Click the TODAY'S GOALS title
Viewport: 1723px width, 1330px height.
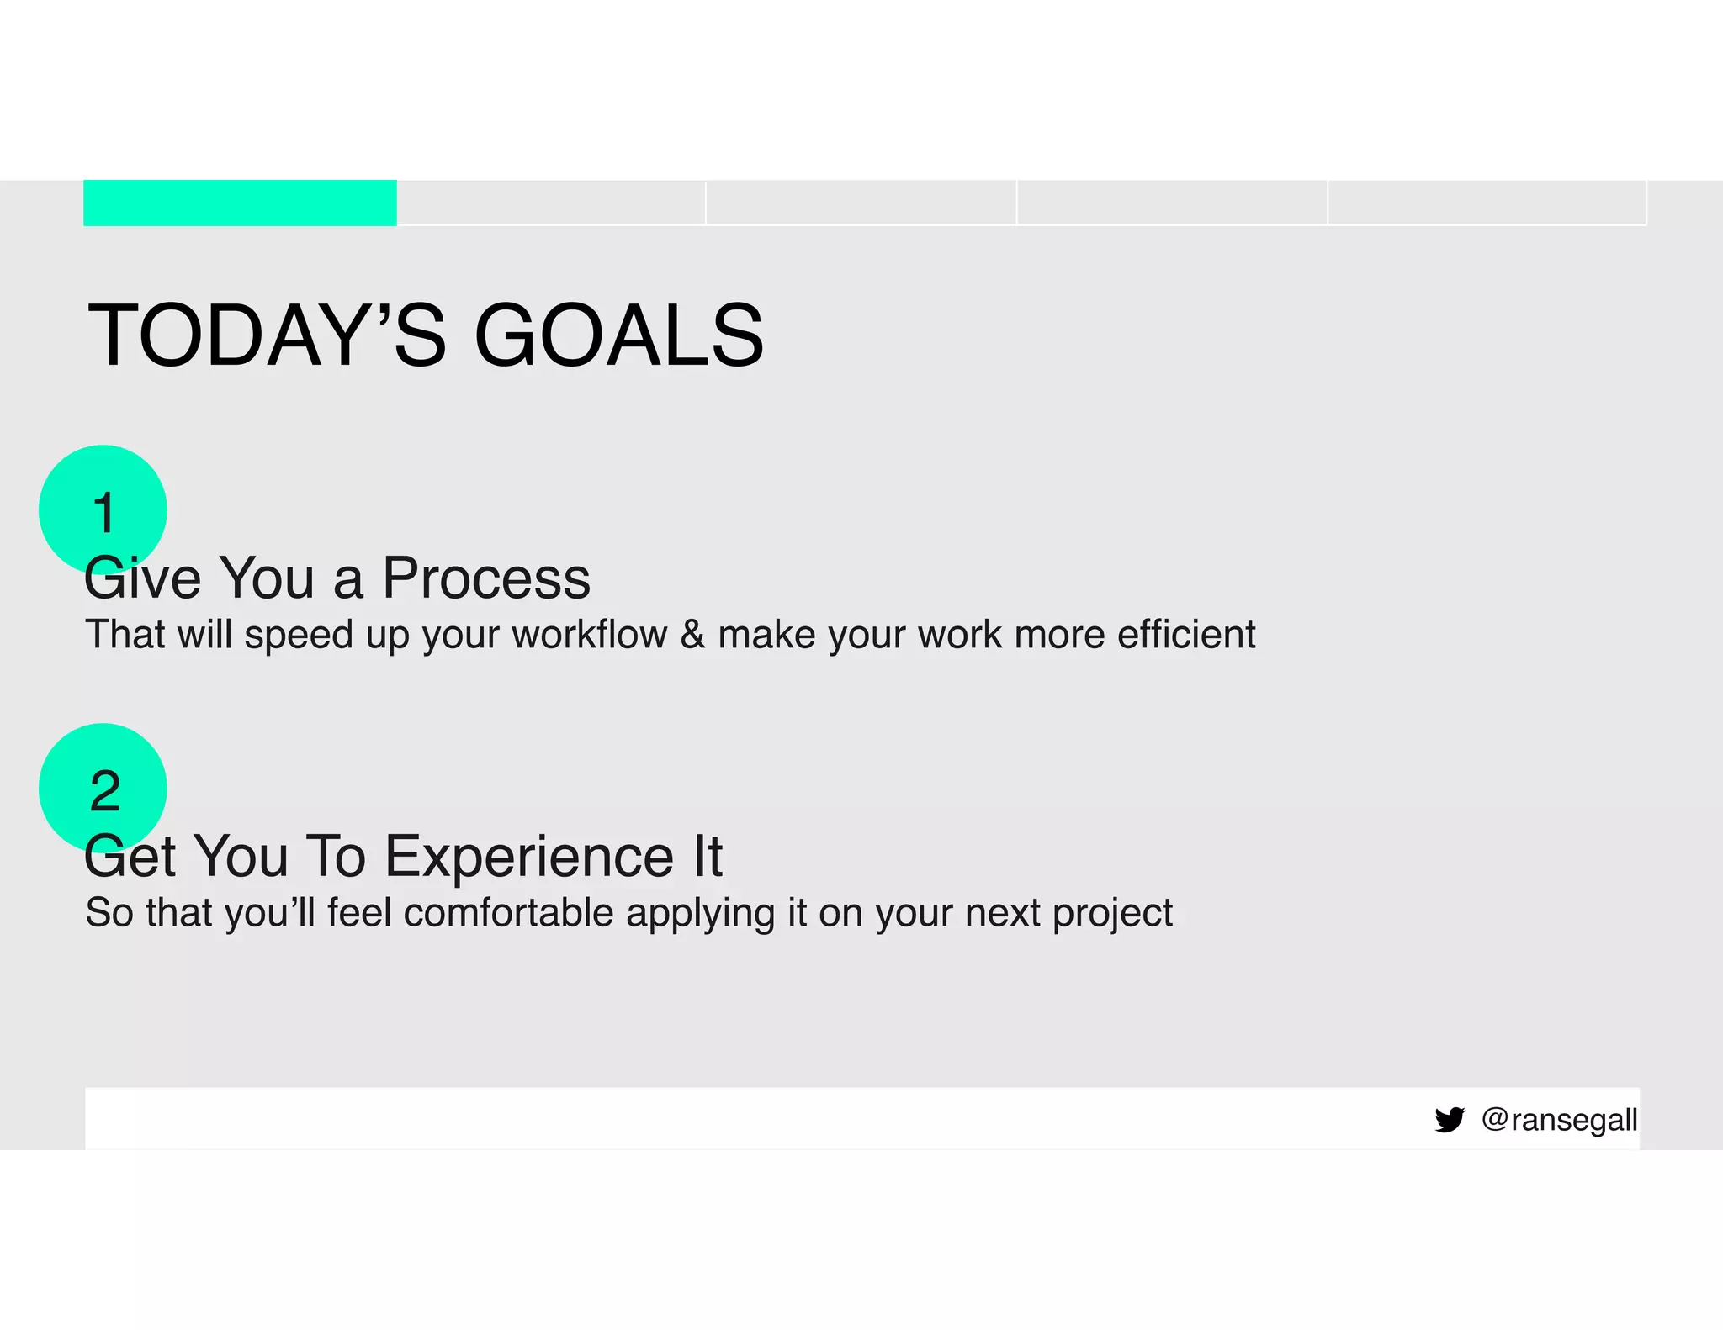coord(425,335)
